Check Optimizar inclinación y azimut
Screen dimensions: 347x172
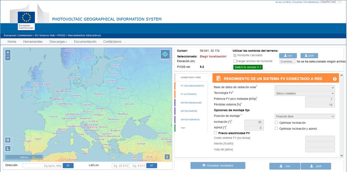click(276, 128)
